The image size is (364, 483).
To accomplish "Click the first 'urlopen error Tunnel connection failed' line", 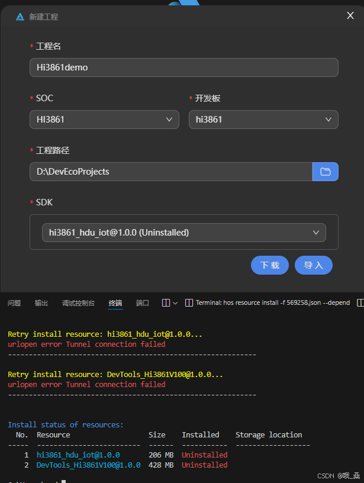I will click(86, 344).
